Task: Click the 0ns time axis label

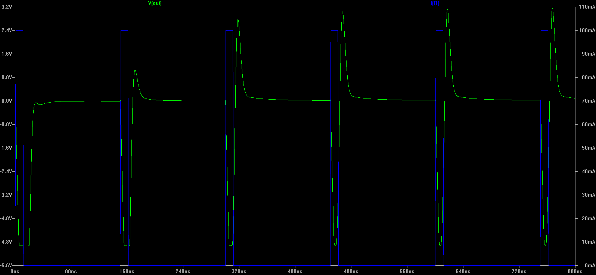Action: [15, 271]
